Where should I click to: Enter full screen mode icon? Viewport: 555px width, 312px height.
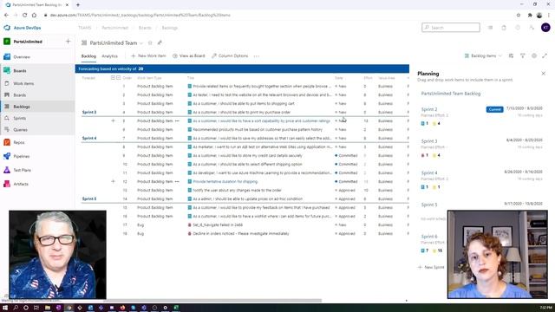click(545, 55)
